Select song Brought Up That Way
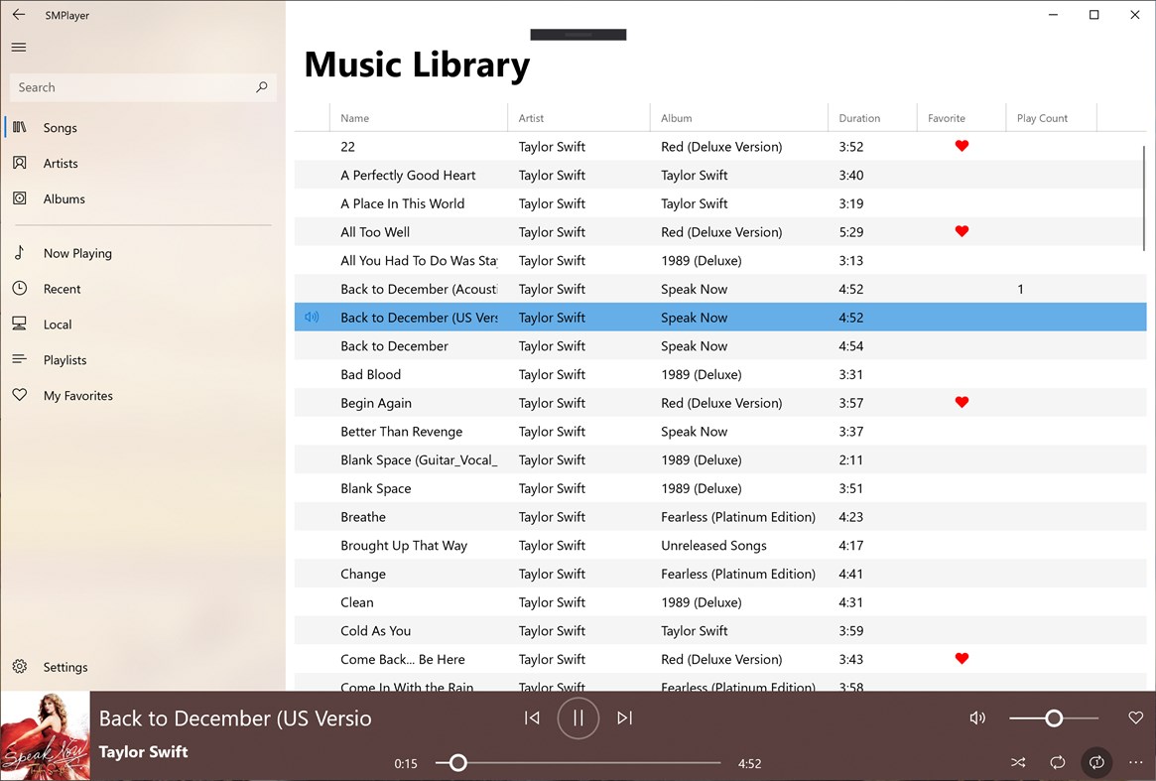The image size is (1156, 781). [720, 546]
